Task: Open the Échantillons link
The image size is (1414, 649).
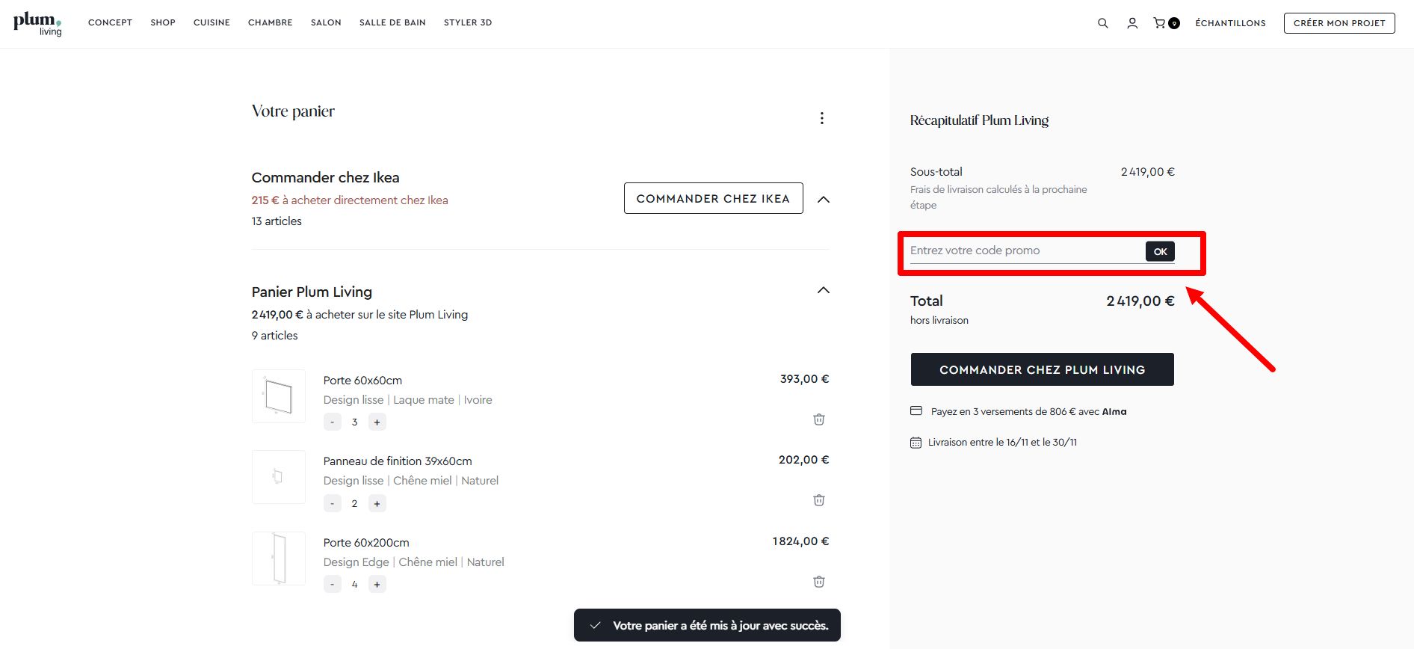Action: (x=1230, y=23)
